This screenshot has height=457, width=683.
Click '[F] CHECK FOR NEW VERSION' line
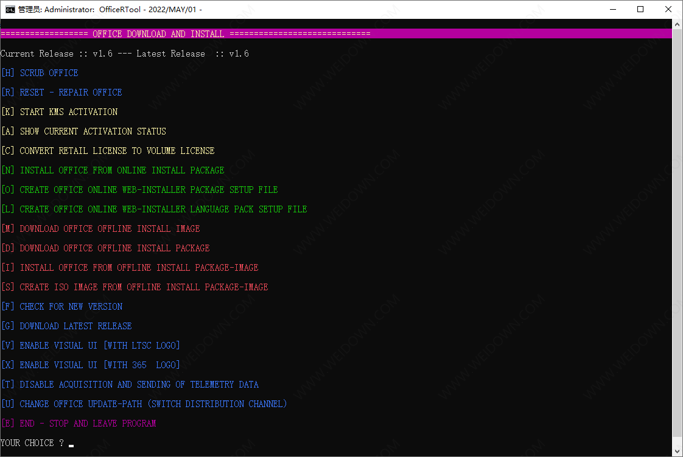click(62, 307)
